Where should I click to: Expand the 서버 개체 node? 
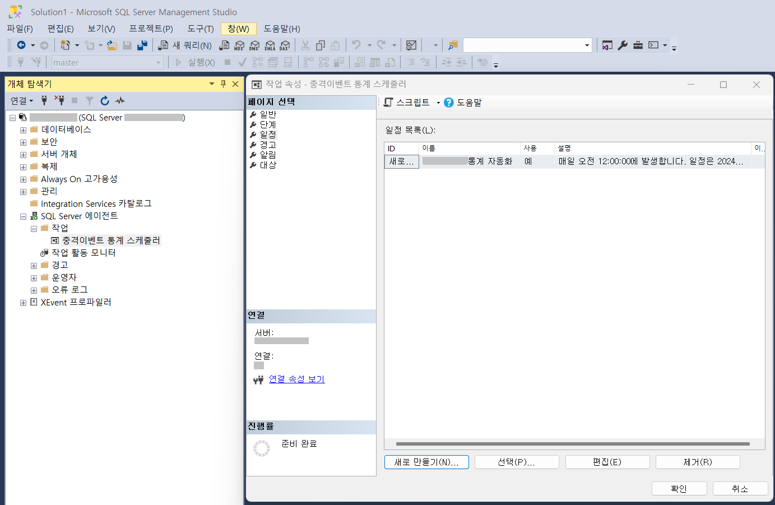coord(23,155)
